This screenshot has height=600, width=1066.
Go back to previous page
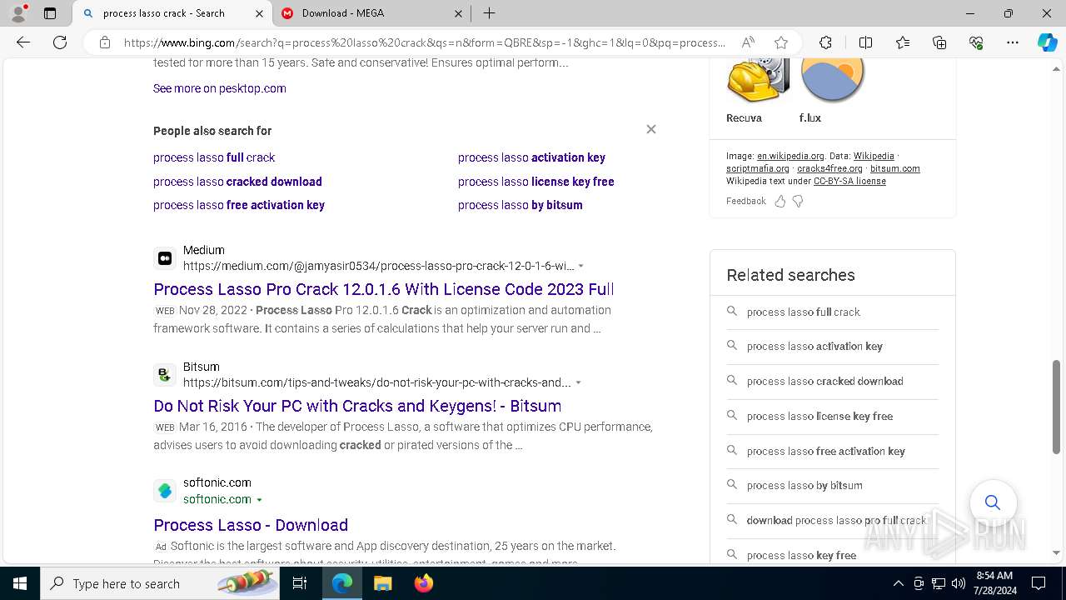coord(23,42)
